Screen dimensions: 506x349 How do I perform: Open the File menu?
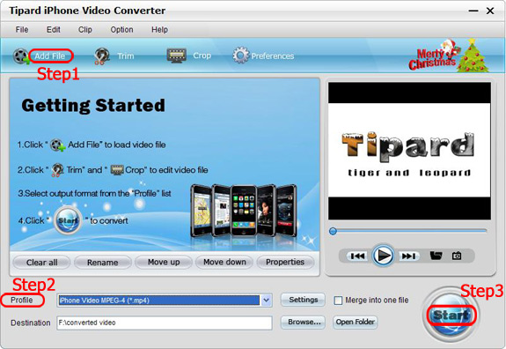(22, 30)
